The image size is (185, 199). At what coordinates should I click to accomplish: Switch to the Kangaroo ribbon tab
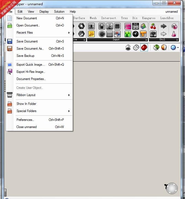pos(149,18)
